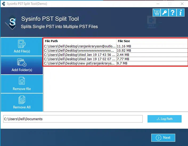Click the 10.92 MB size cell
Viewport: 188px width, 146px height.
coord(152,51)
